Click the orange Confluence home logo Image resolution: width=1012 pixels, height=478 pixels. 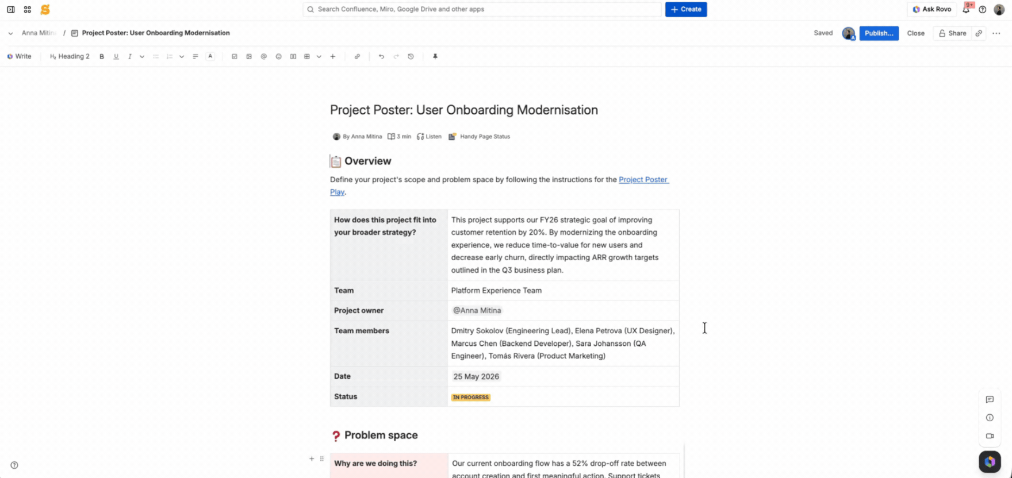[x=45, y=9]
